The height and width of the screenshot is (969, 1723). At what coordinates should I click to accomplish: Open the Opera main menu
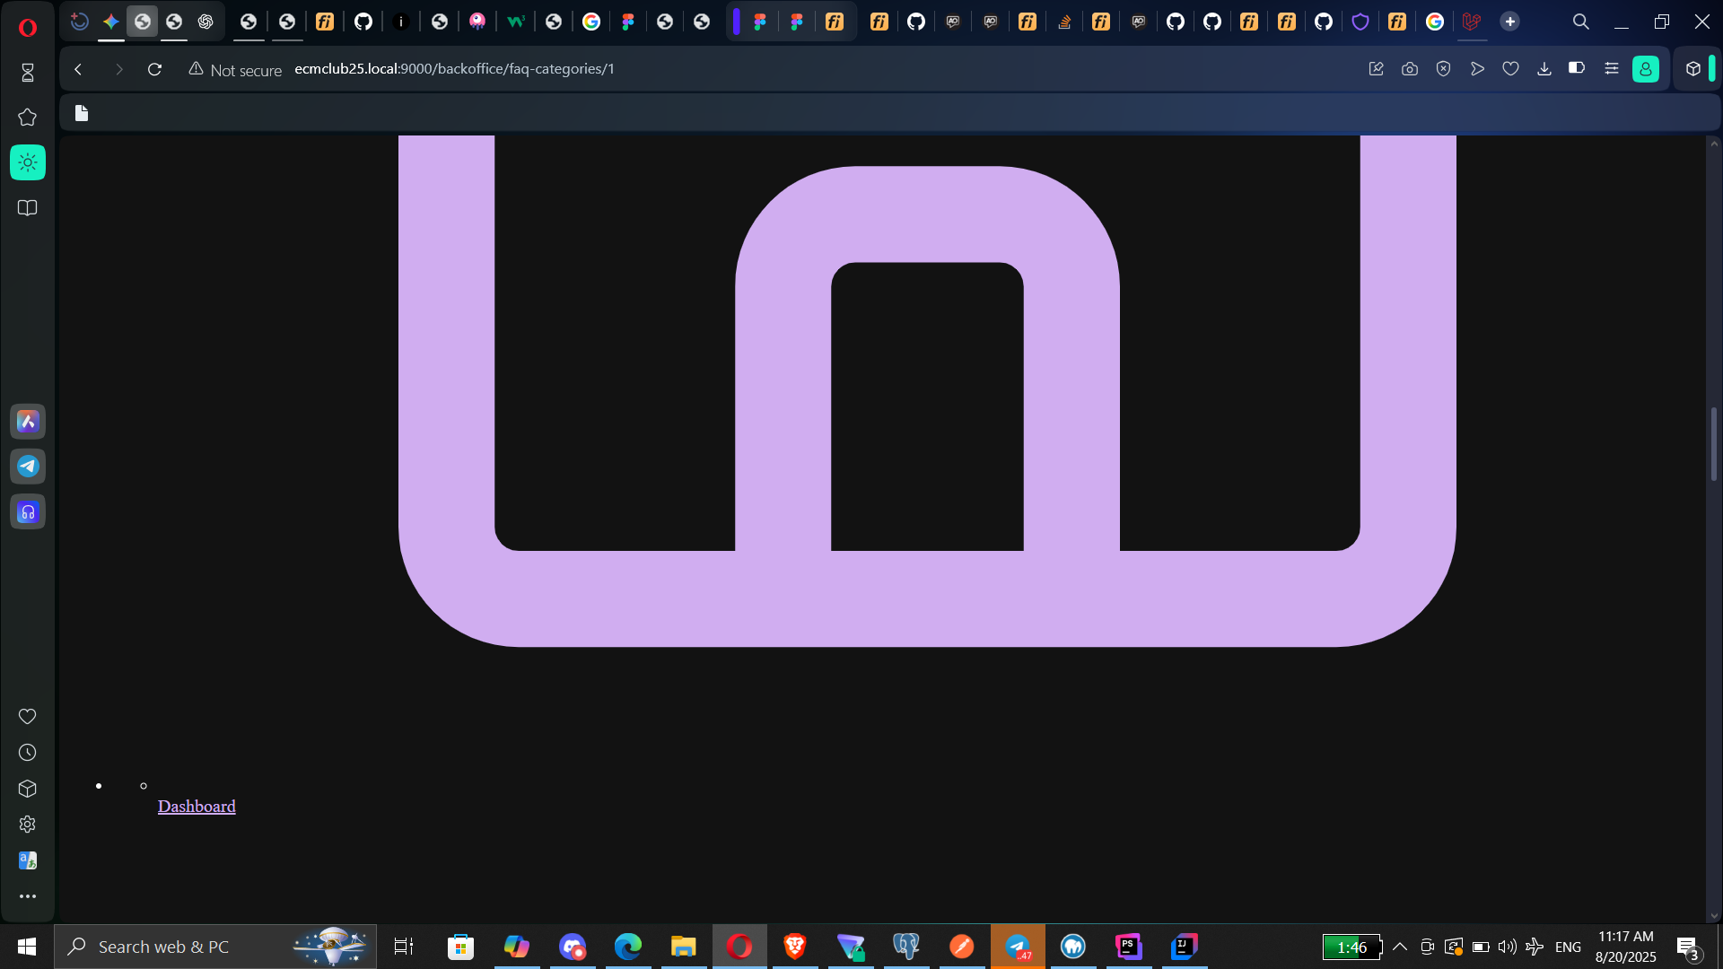27,27
